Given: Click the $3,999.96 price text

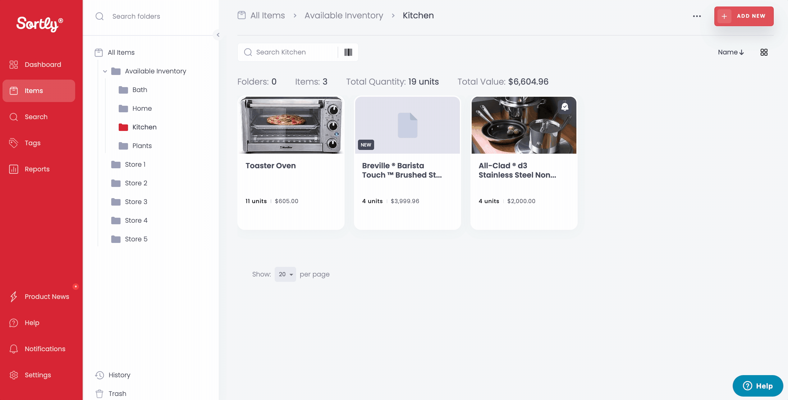Looking at the screenshot, I should pyautogui.click(x=405, y=201).
